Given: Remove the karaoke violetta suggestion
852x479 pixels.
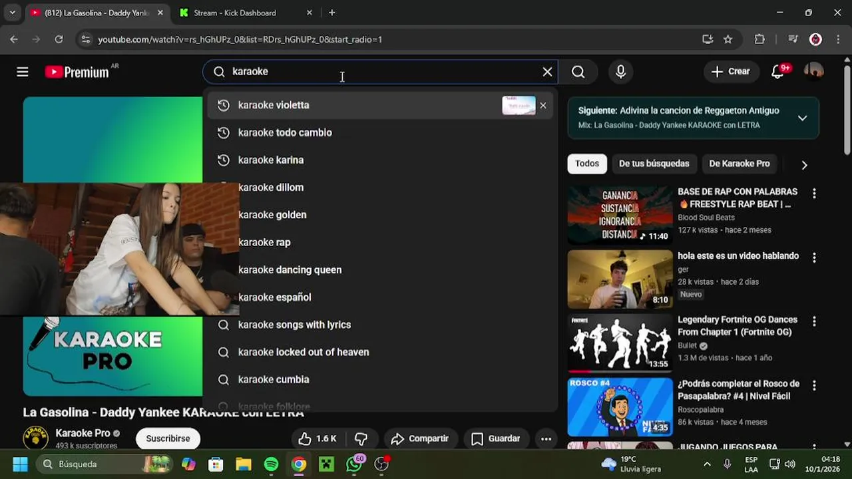Looking at the screenshot, I should [543, 105].
